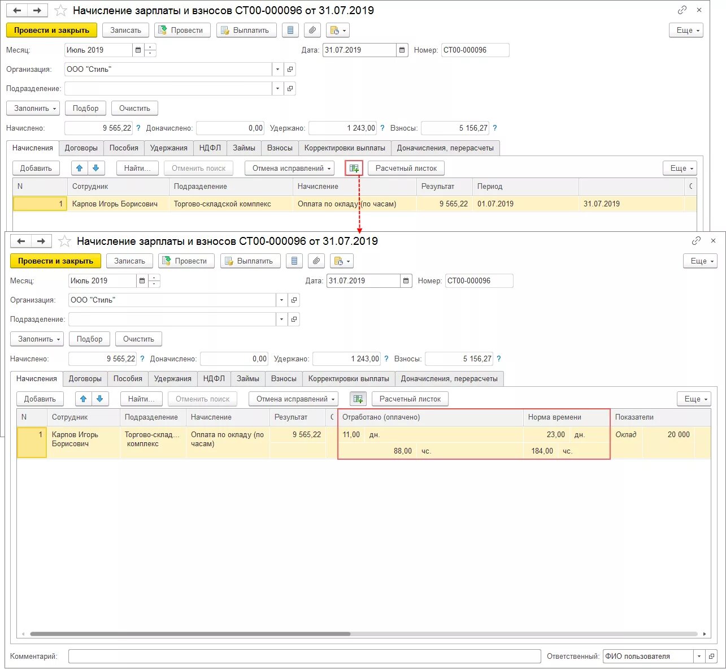Screen dimensions: 726x669
Task: Open Организация field in upper window
Action: click(290, 69)
